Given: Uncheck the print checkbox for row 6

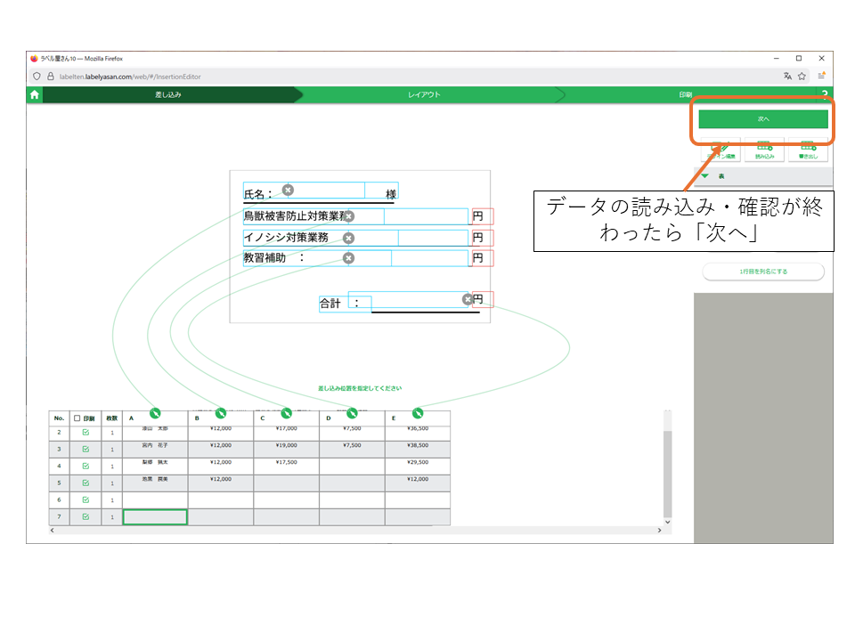Looking at the screenshot, I should (x=85, y=499).
